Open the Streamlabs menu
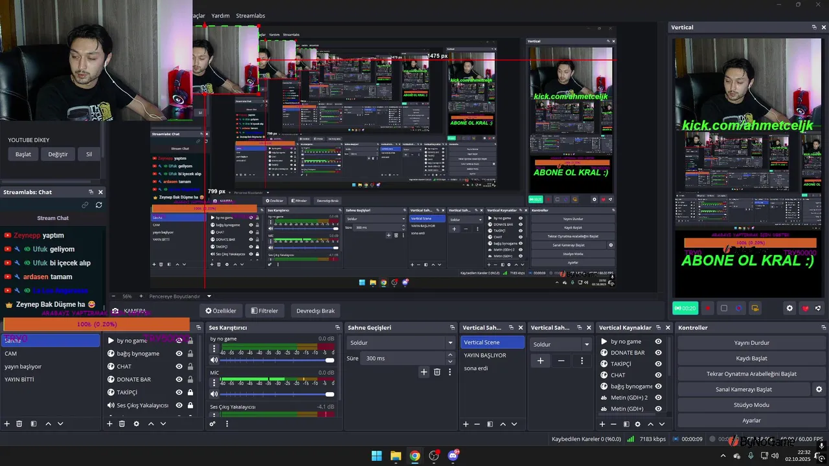 (251, 16)
